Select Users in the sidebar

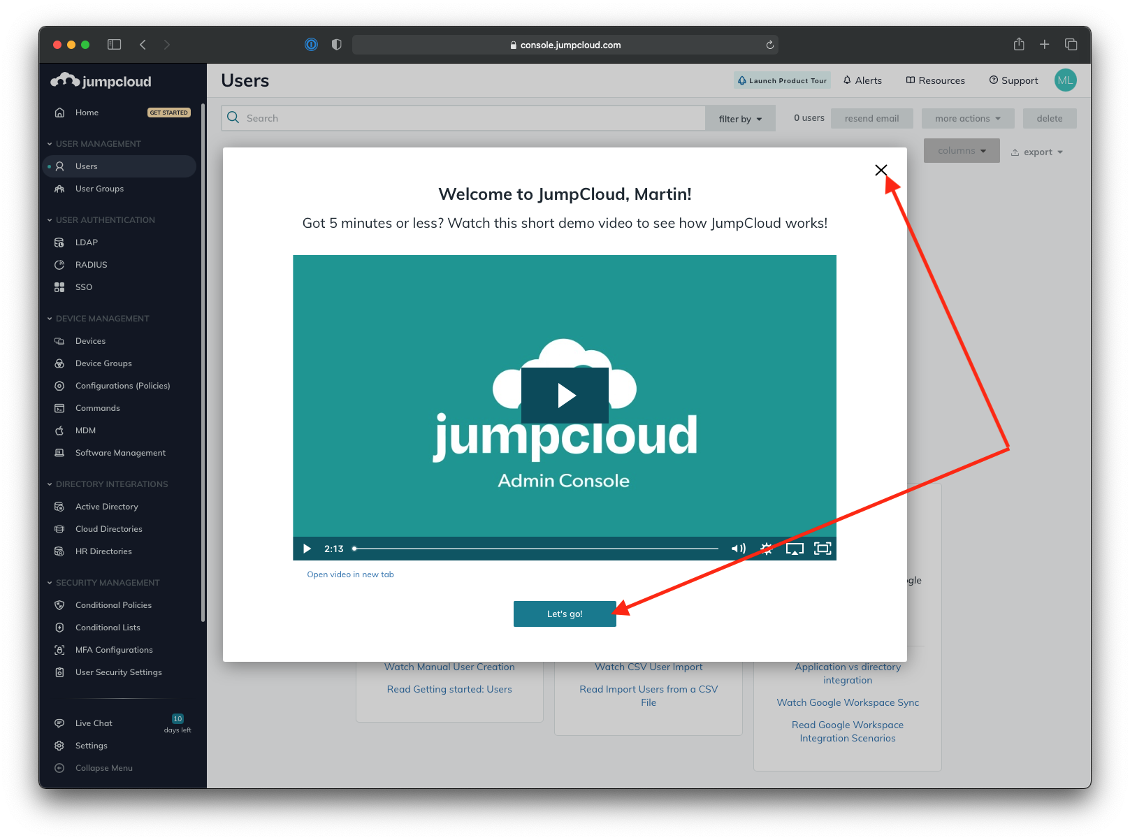coord(119,166)
